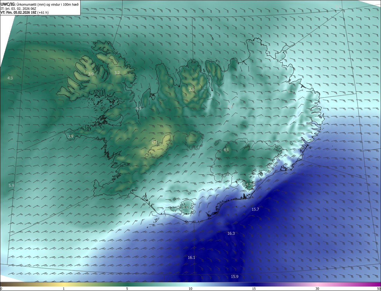Click the map value 4.3 off the west coast

tap(10, 78)
